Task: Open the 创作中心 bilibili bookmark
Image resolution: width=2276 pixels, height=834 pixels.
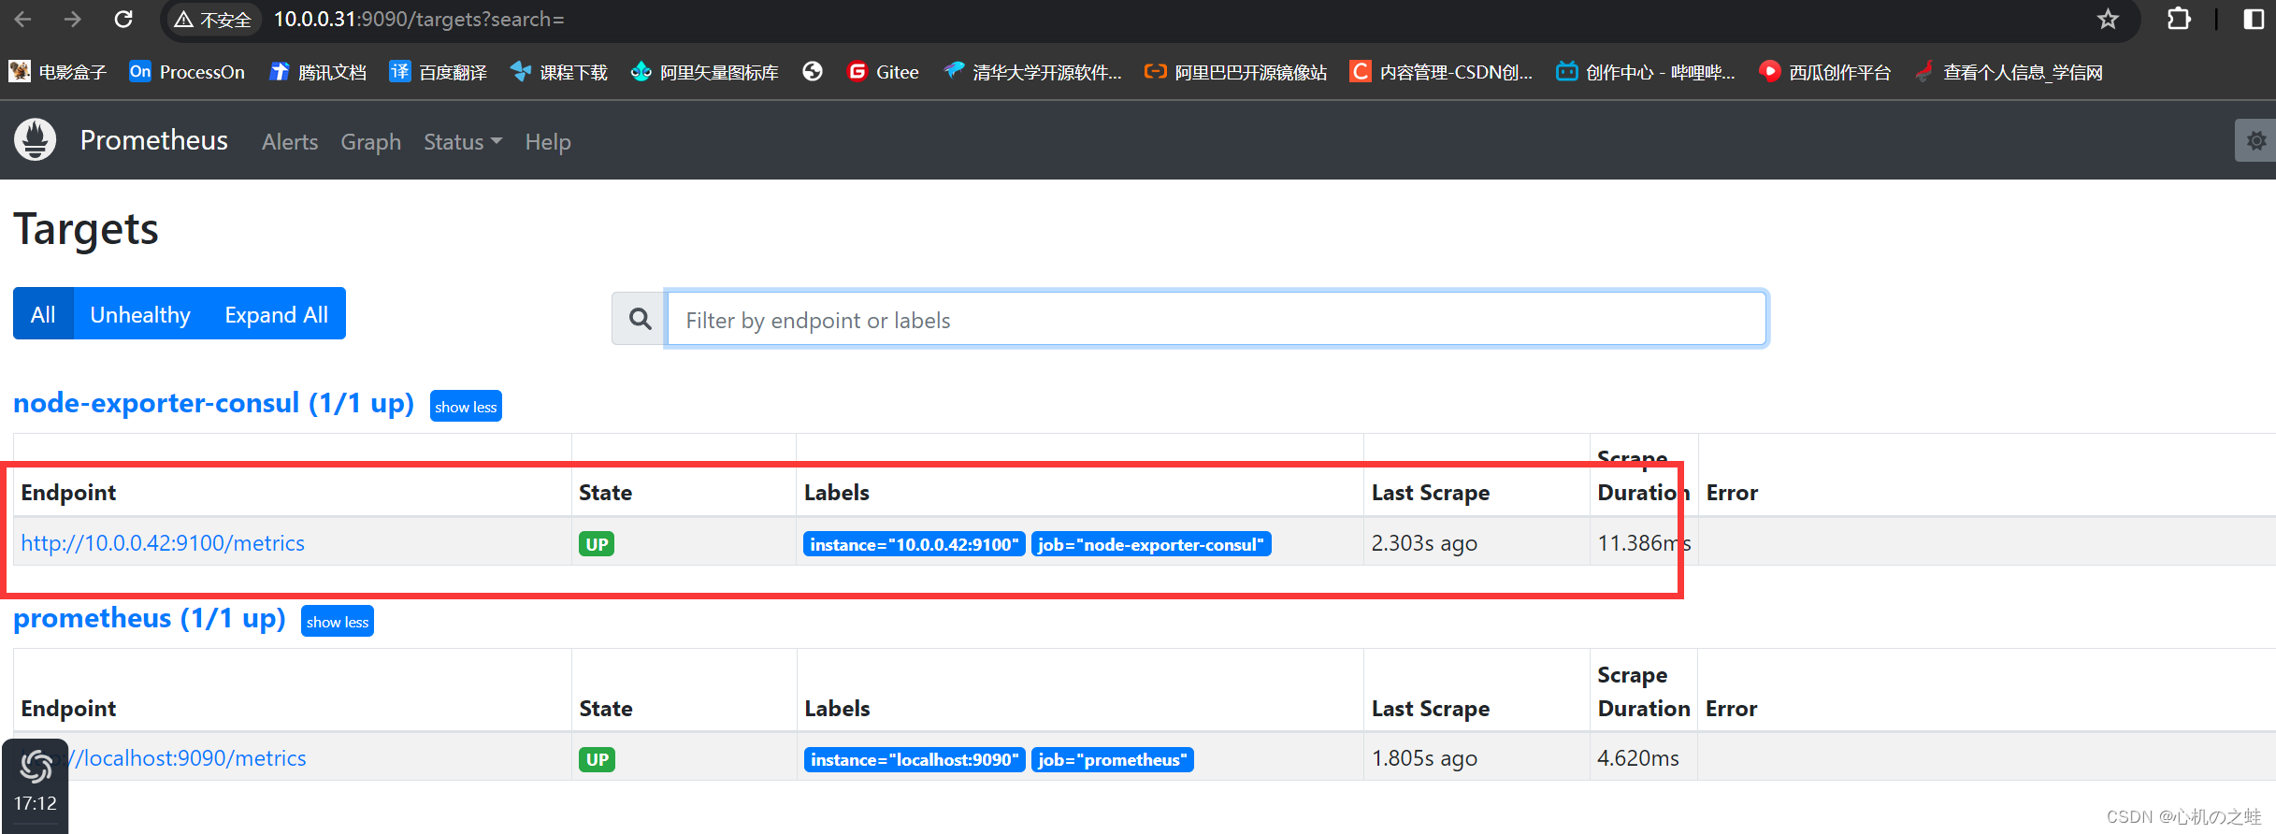Action: pyautogui.click(x=1645, y=72)
